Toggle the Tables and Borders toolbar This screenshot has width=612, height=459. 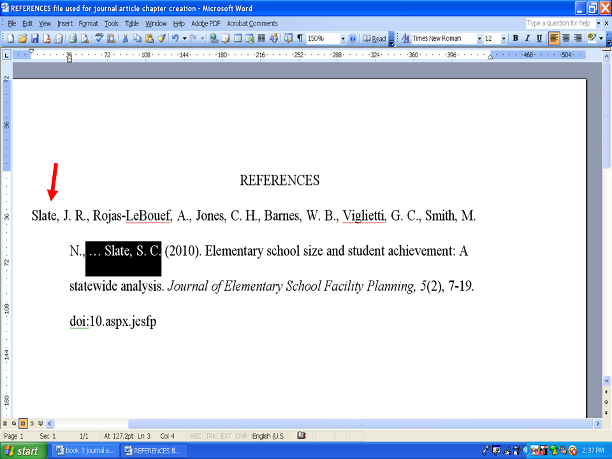(x=226, y=38)
